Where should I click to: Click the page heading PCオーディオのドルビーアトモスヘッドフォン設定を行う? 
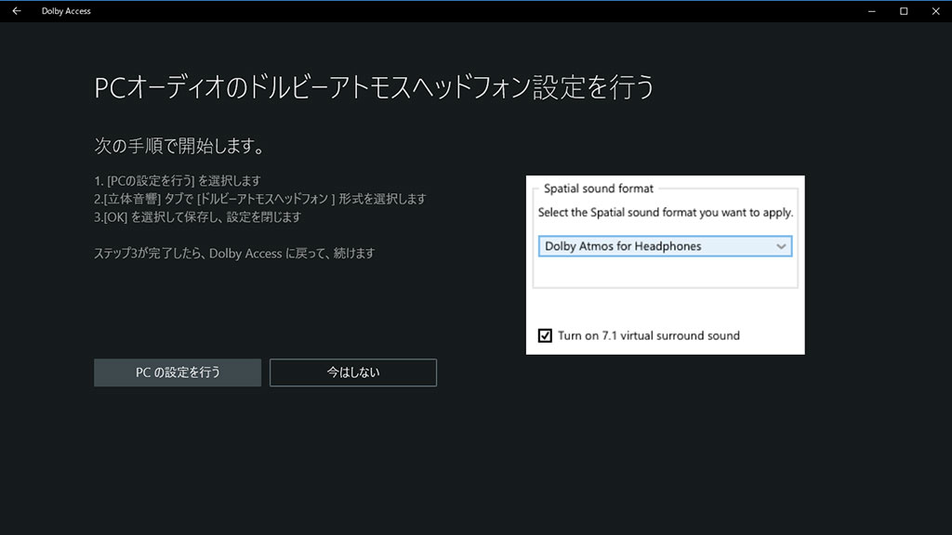coord(375,87)
